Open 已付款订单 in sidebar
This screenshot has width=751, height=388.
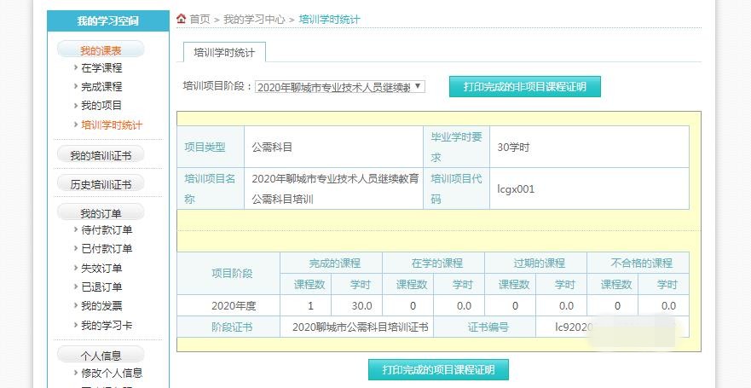(107, 249)
